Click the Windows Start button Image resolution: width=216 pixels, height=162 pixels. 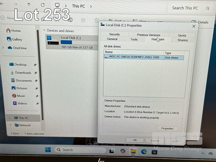(48, 150)
